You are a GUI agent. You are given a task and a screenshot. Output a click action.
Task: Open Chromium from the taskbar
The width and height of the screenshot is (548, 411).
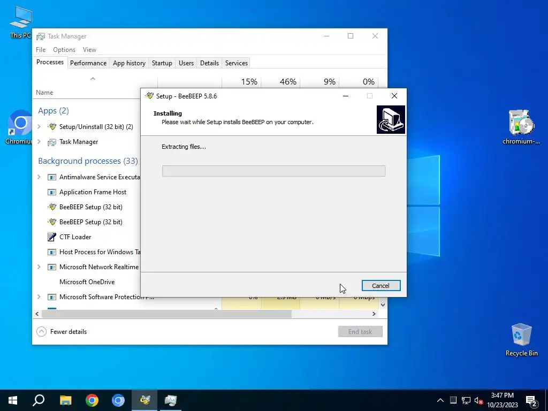point(118,400)
